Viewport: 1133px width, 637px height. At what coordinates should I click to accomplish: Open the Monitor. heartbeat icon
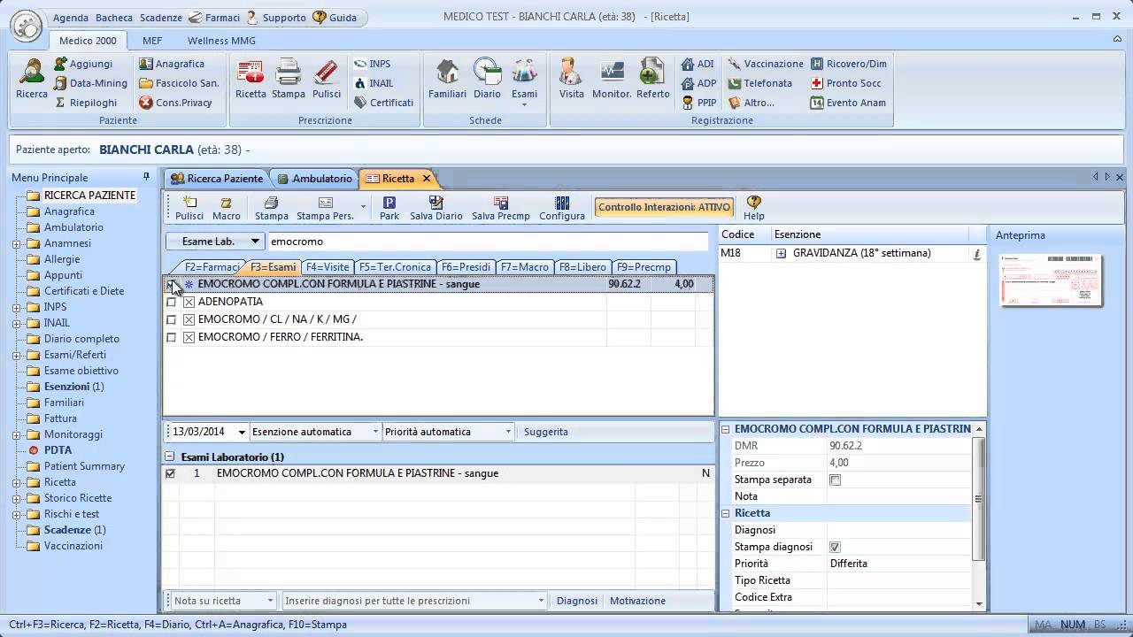click(612, 79)
